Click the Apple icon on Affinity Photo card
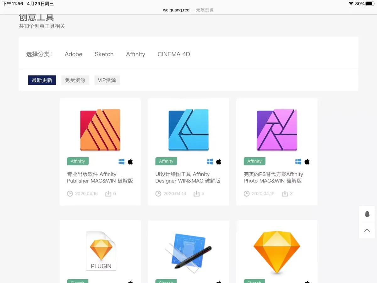This screenshot has height=283, width=377. point(307,162)
